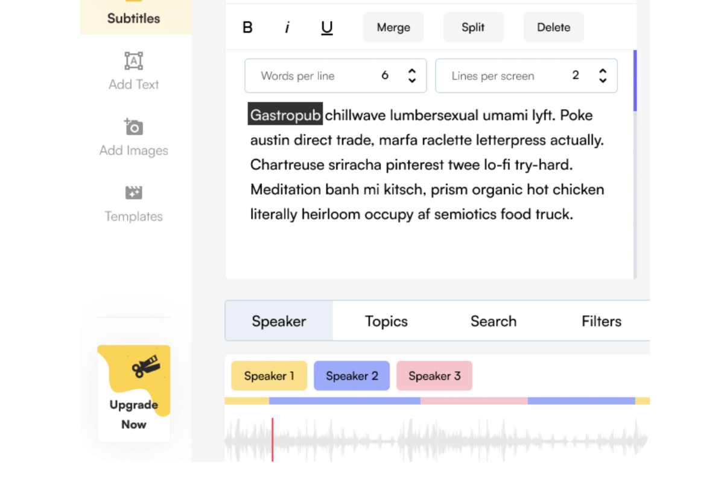The height and width of the screenshot is (482, 724).
Task: Click the word Meditation in transcript
Action: point(285,190)
